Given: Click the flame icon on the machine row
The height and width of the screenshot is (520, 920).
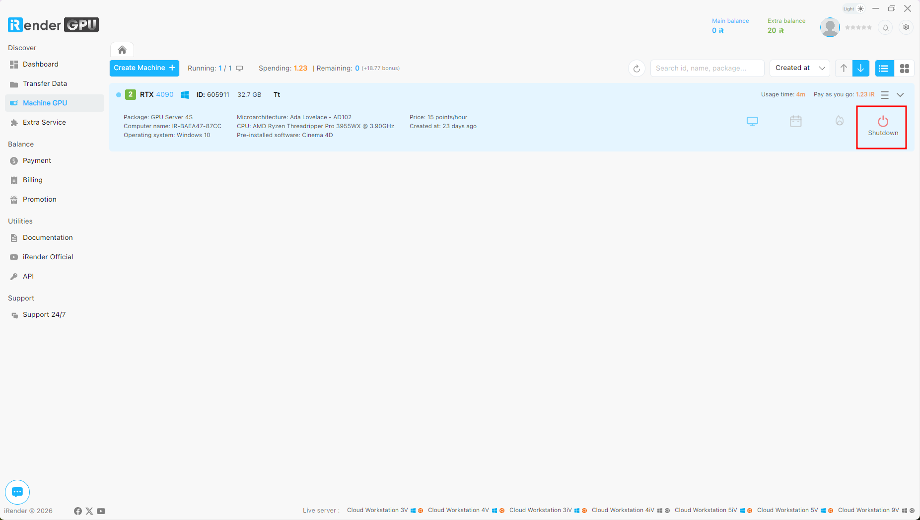Looking at the screenshot, I should [x=840, y=121].
